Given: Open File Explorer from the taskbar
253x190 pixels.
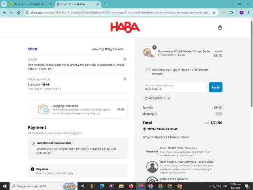Looking at the screenshot, I should point(121,186).
